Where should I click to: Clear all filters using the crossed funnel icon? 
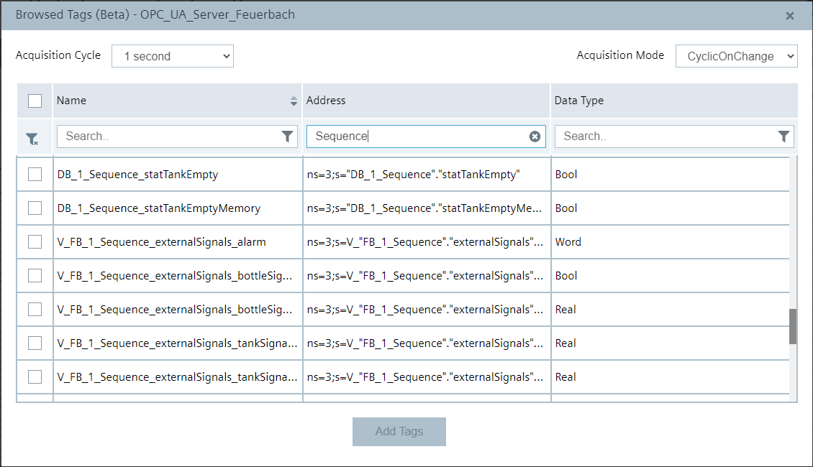point(32,137)
